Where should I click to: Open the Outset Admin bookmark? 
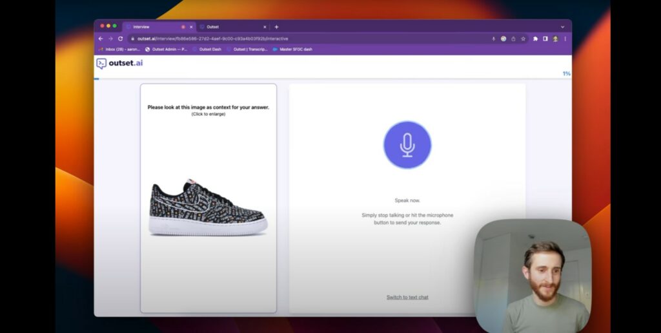pyautogui.click(x=166, y=49)
